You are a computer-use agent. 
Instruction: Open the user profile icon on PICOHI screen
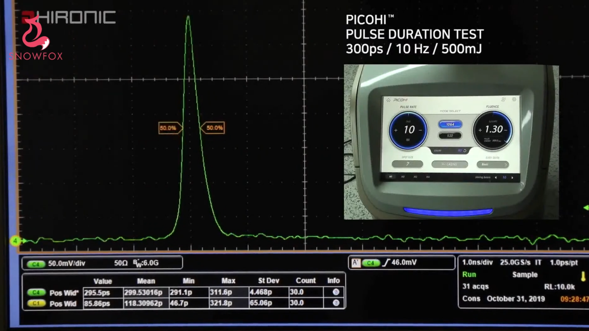[x=503, y=99]
